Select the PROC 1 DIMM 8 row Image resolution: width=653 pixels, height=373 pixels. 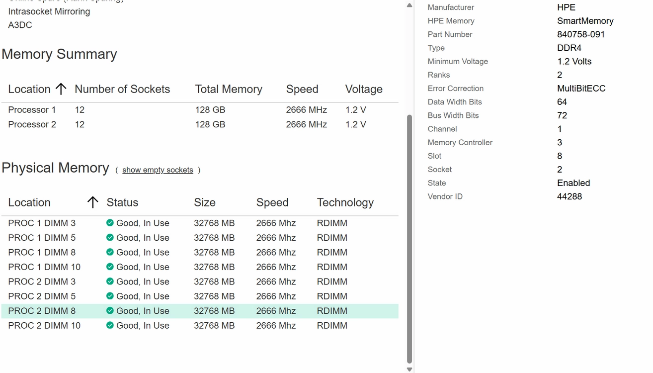click(200, 252)
